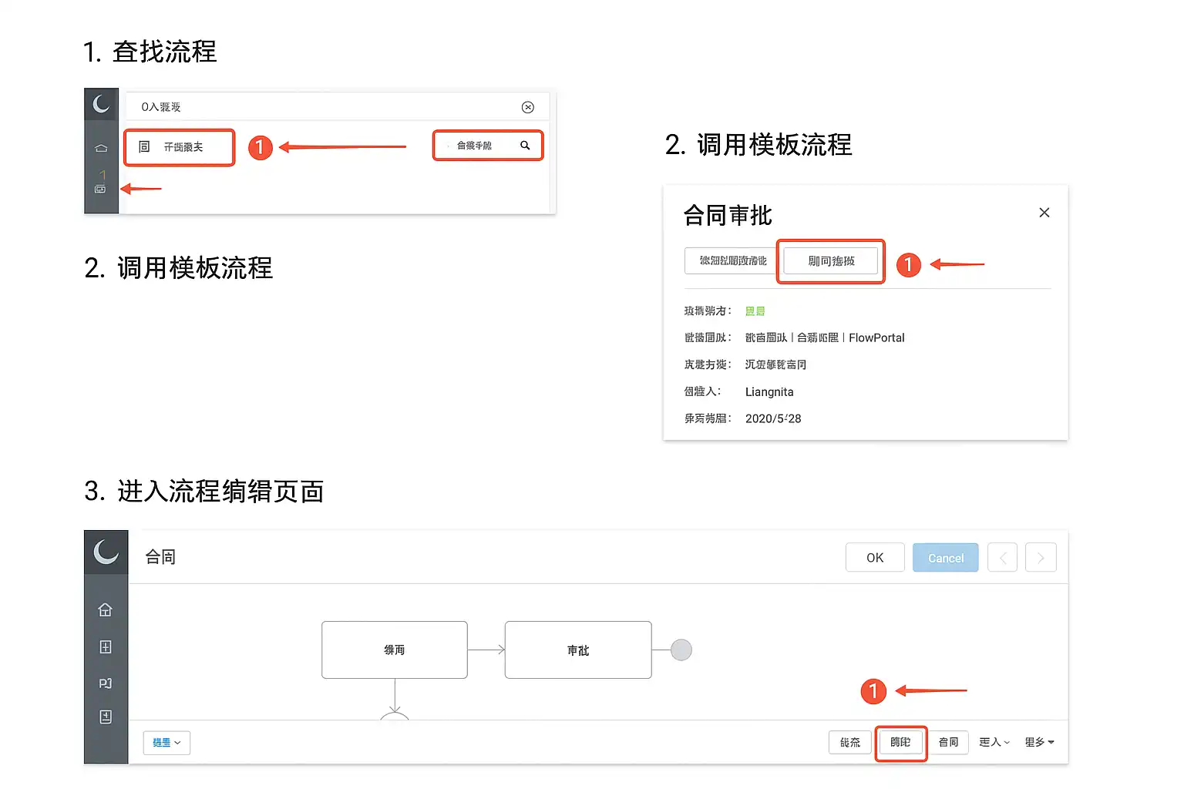Image resolution: width=1184 pixels, height=789 pixels.
Task: Click the red-highlighted button in the 合同审批 dialog
Action: point(831,261)
